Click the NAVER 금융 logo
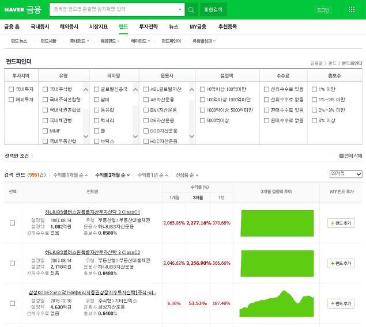Image resolution: width=366 pixels, height=327 pixels. (x=22, y=10)
